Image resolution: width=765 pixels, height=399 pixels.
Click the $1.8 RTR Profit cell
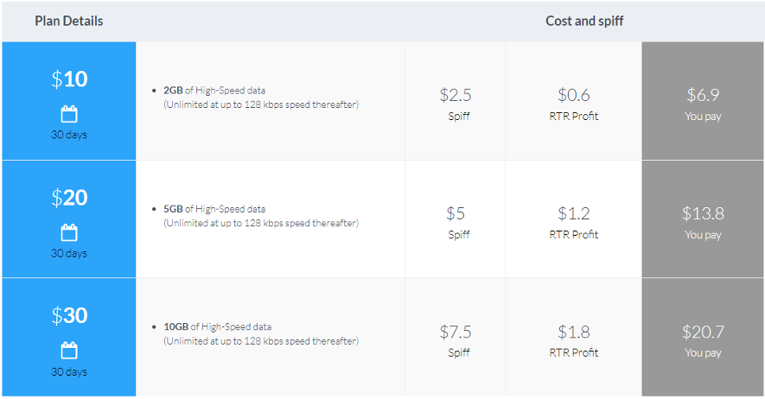574,337
